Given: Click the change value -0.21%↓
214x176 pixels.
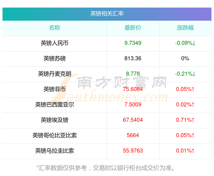Looking at the screenshot, I should 185,74.
